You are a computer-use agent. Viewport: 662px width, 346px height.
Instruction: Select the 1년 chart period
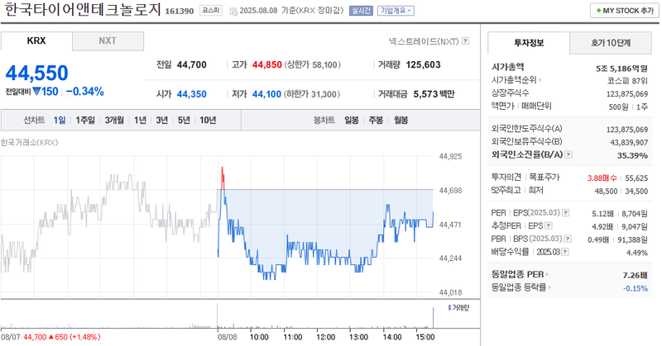click(x=140, y=121)
